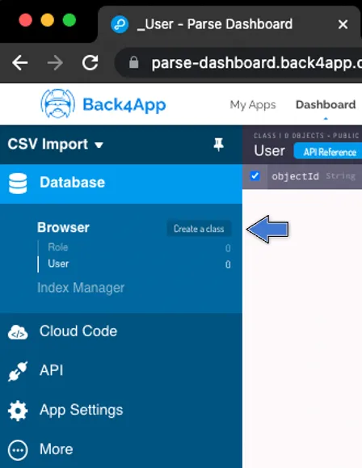Click the Back4App mascot logo icon
Screen dimensions: 362x468
pyautogui.click(x=57, y=103)
